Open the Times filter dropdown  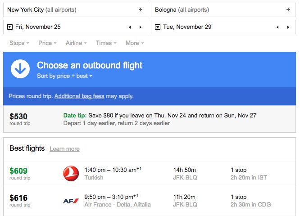pyautogui.click(x=106, y=43)
